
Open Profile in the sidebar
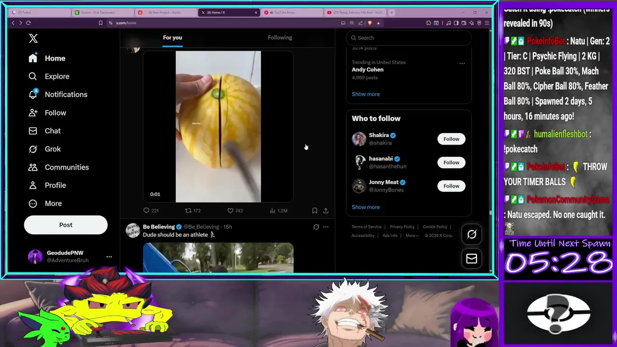[x=47, y=185]
